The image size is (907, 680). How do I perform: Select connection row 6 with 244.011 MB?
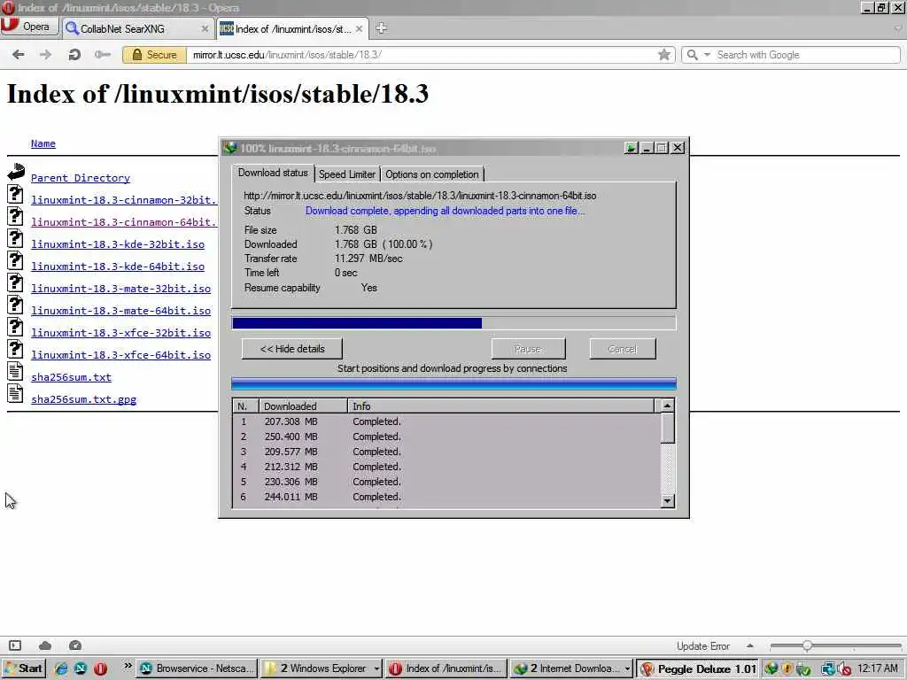tap(446, 497)
